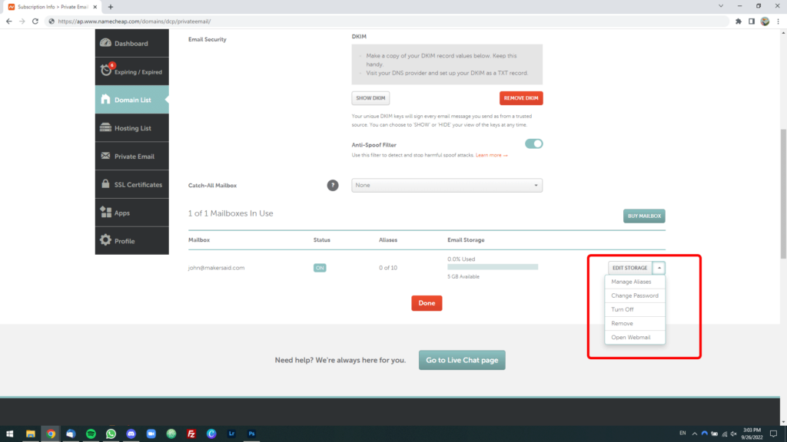This screenshot has height=442, width=787.
Task: Click the browser address bar URL
Action: (134, 21)
